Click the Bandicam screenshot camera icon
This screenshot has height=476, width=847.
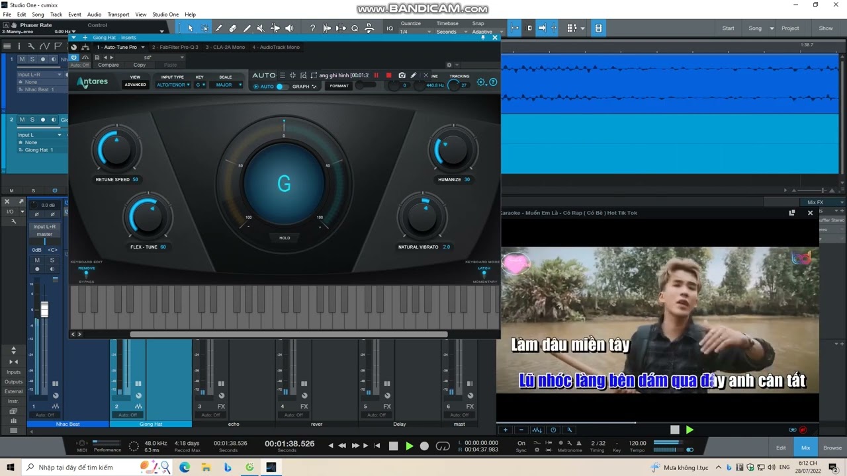(x=402, y=75)
